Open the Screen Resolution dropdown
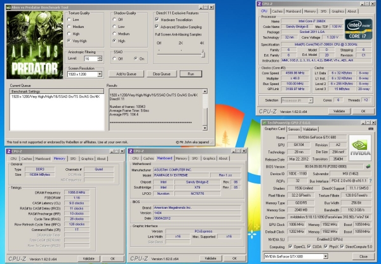 click(100, 74)
